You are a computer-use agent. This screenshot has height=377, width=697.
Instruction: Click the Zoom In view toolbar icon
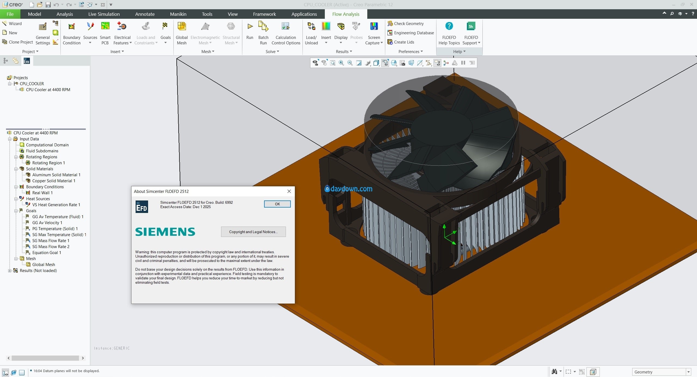[341, 63]
